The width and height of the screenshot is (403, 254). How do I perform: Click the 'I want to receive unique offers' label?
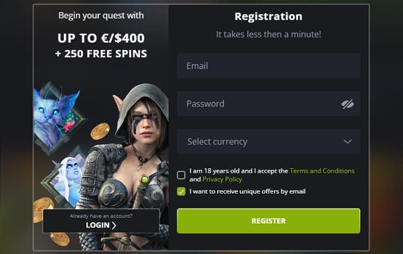coord(248,192)
